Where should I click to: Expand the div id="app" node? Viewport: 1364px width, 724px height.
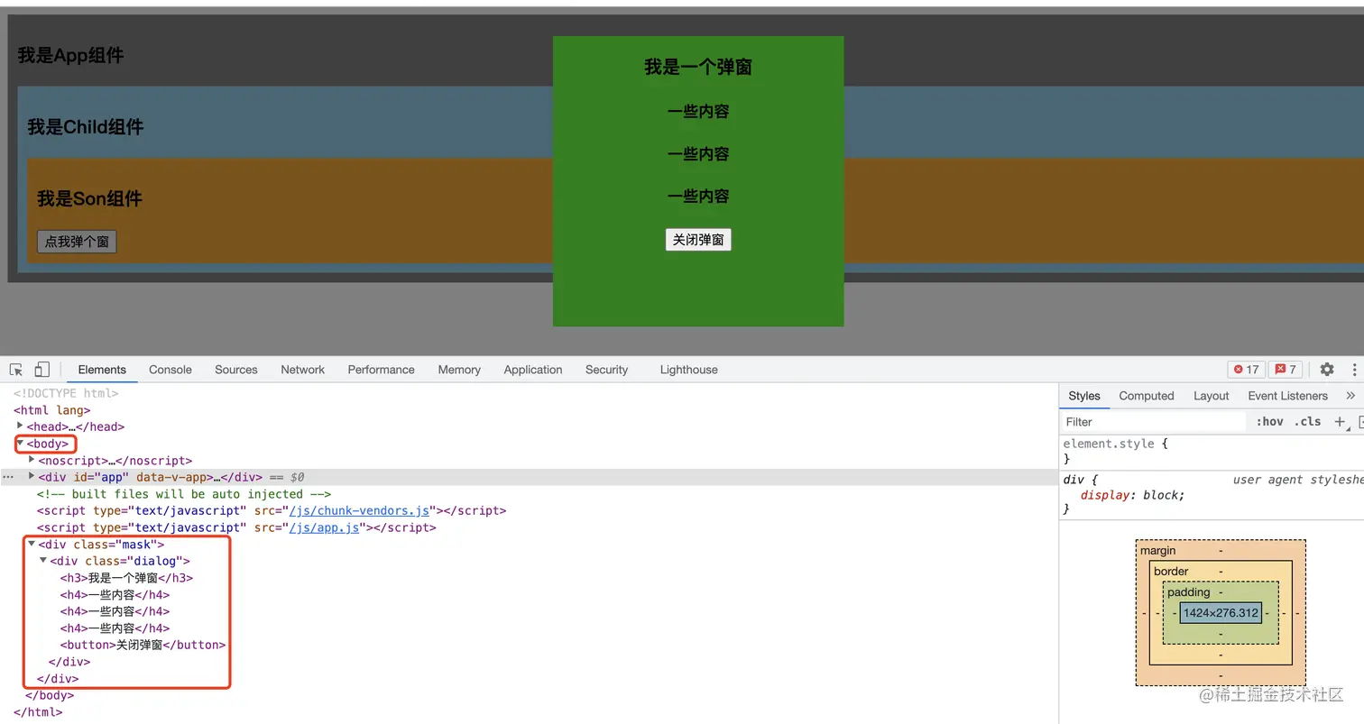(x=32, y=477)
